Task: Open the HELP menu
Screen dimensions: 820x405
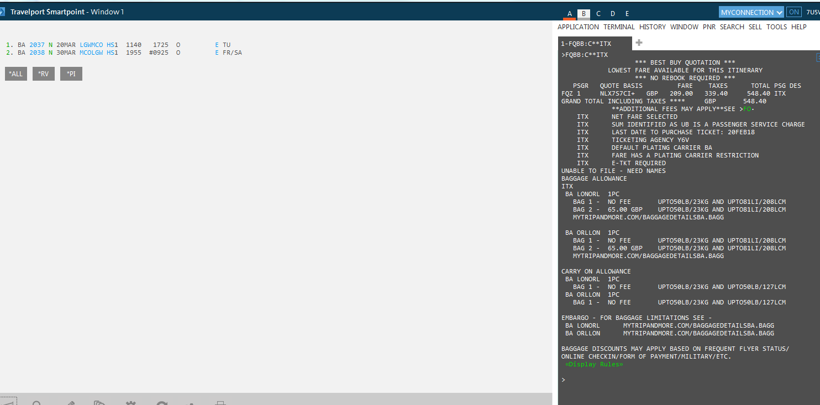Action: 799,27
